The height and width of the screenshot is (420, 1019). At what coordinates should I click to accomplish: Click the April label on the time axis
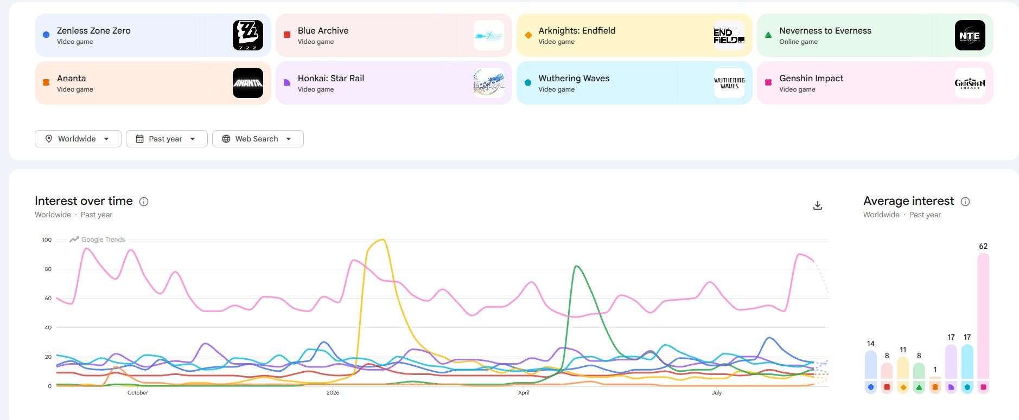[x=524, y=392]
